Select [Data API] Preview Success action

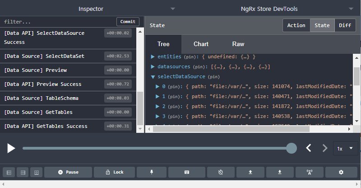coord(68,84)
